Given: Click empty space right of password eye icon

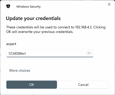Looking at the screenshot, I should tap(101, 53).
